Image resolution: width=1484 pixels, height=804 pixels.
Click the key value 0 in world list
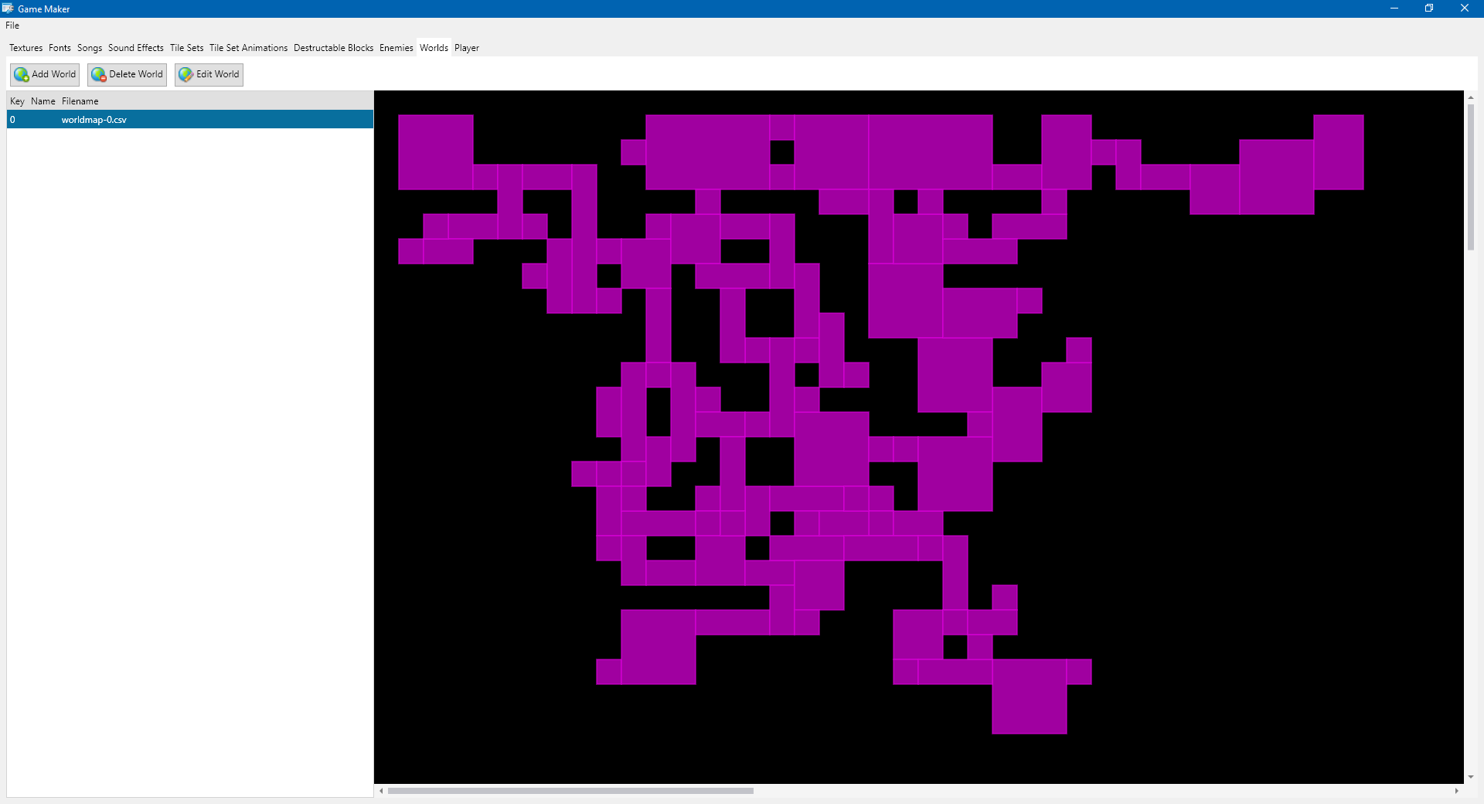coord(12,120)
